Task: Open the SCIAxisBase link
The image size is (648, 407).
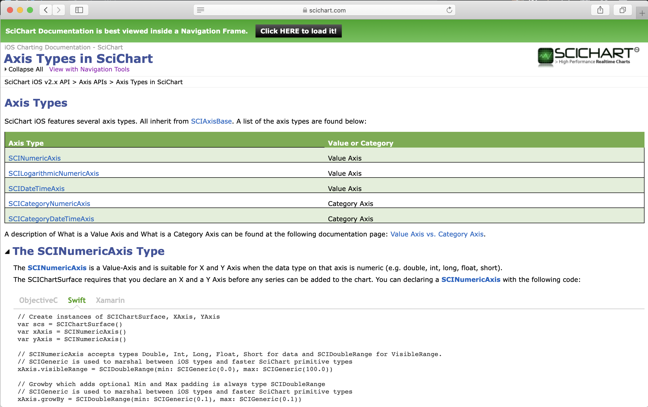Action: point(211,121)
